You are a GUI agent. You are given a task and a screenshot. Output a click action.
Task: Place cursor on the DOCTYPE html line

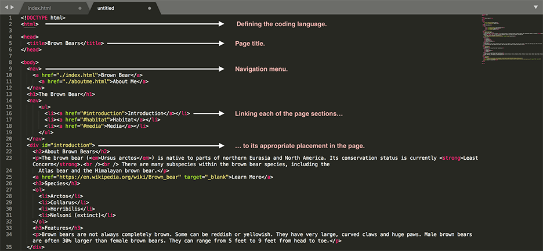43,17
